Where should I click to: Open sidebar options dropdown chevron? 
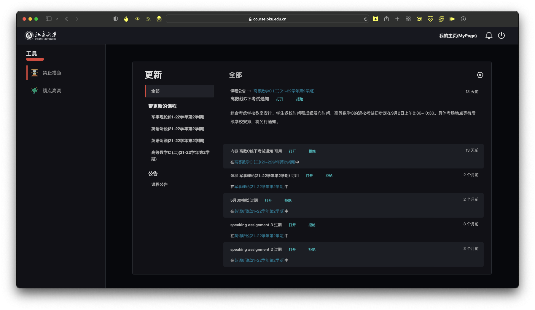[57, 19]
